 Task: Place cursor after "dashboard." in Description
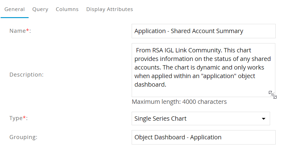[x=167, y=85]
